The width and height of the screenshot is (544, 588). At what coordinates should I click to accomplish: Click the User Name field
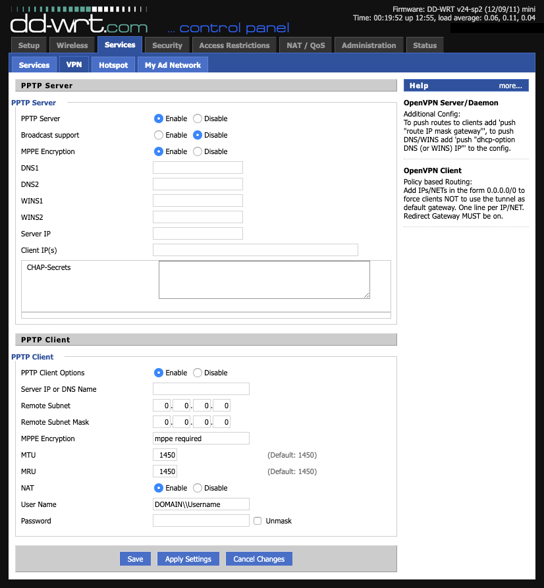click(x=201, y=504)
